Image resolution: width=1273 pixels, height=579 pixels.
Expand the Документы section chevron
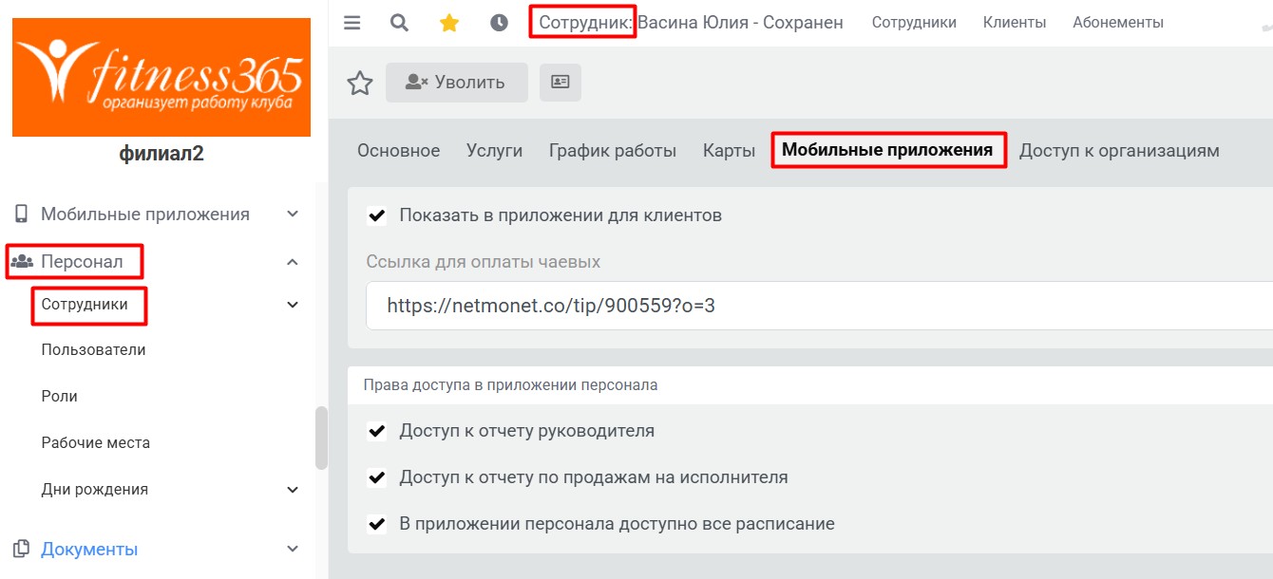(293, 549)
